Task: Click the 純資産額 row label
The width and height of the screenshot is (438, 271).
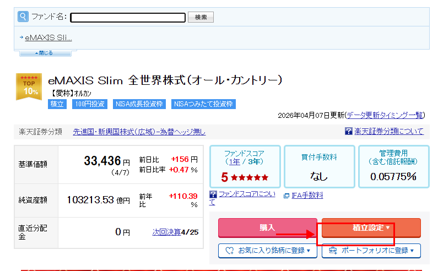Action: [x=33, y=200]
